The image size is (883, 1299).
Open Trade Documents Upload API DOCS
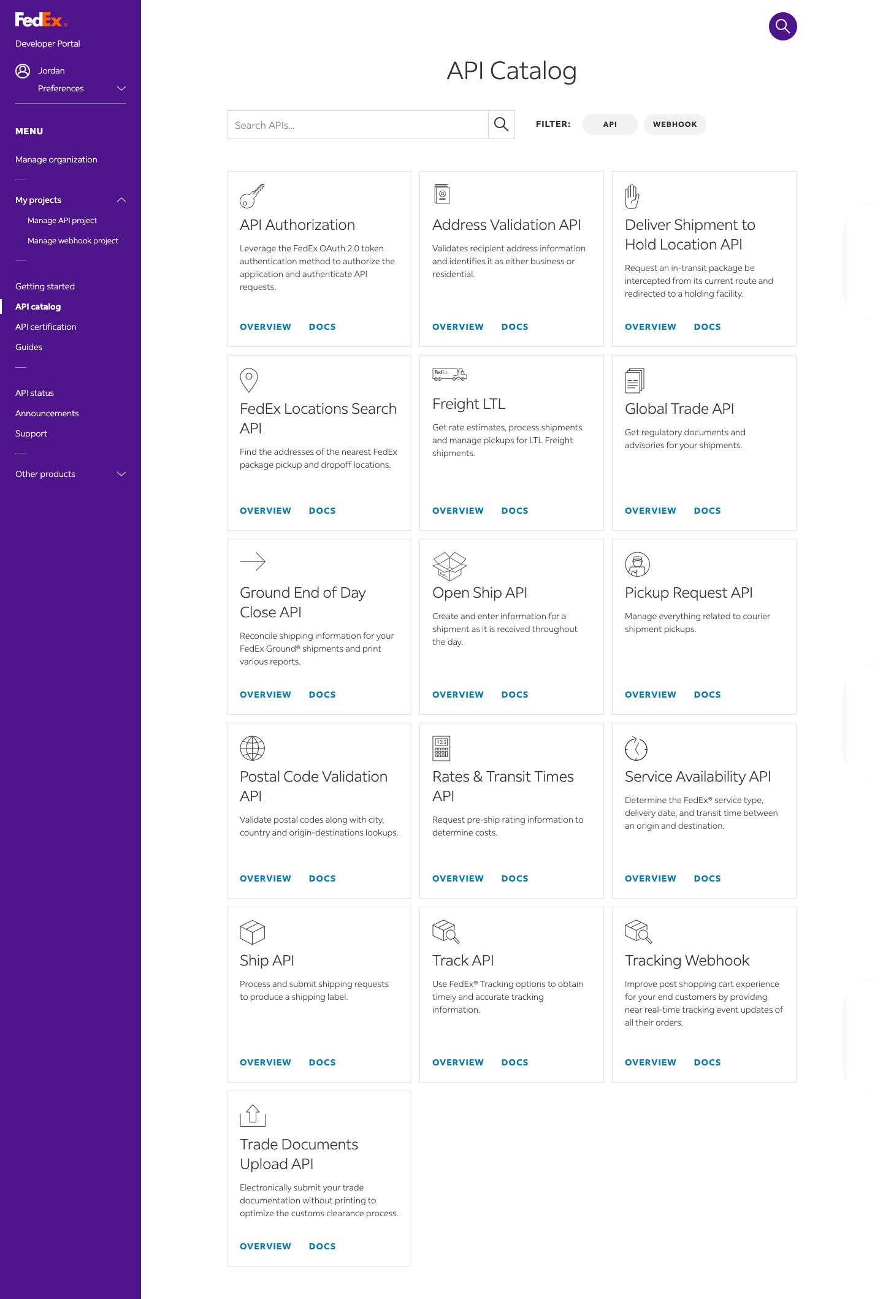[323, 1246]
